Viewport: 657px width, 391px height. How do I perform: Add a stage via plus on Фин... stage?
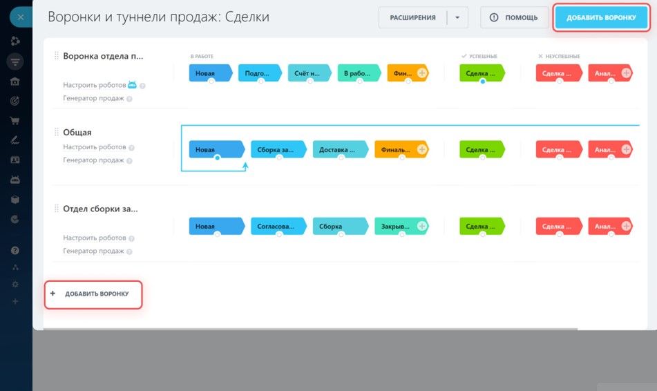pyautogui.click(x=422, y=73)
